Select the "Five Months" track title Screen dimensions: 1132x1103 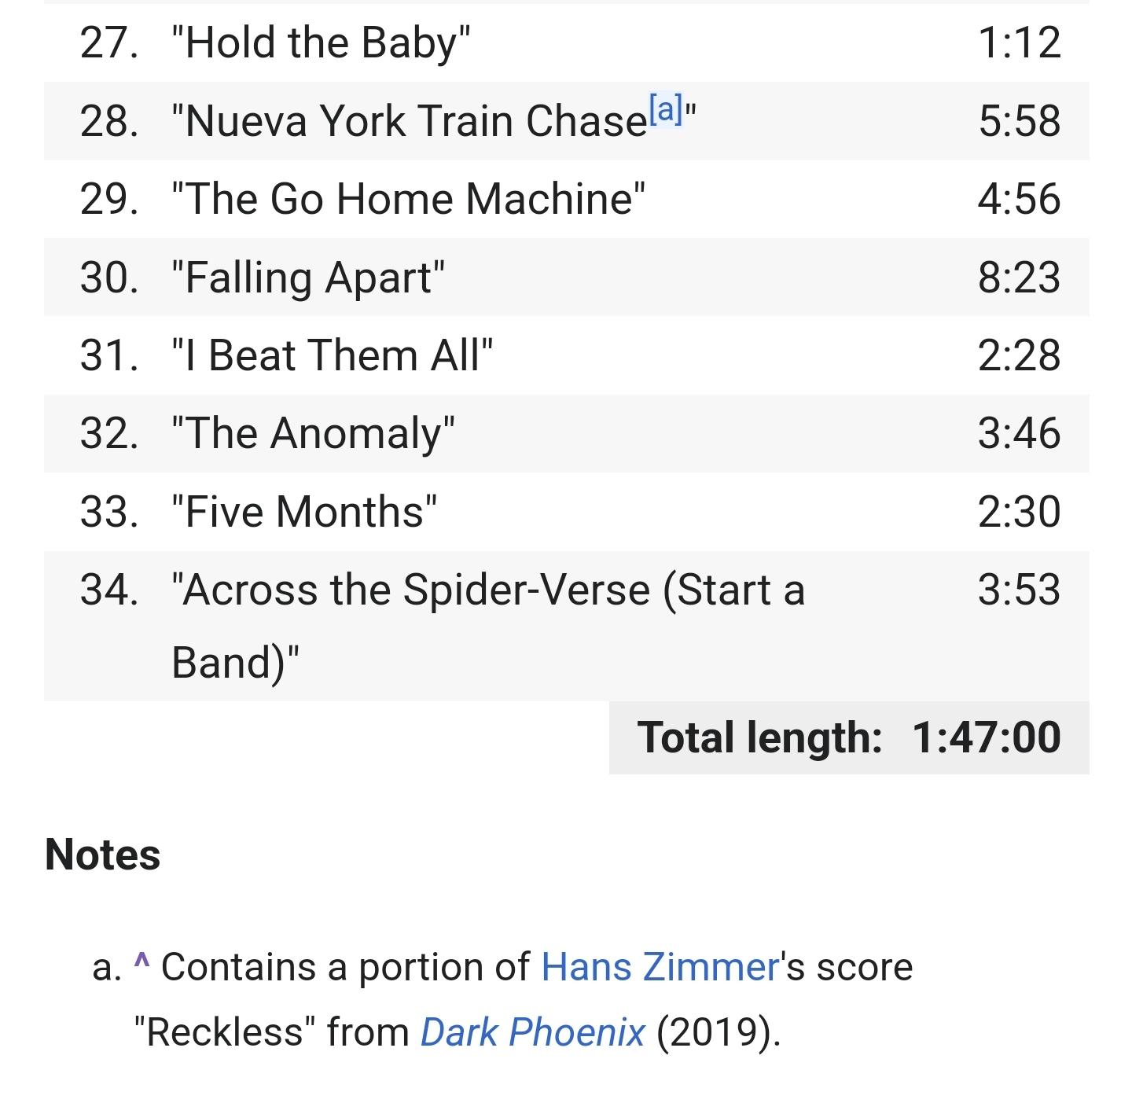pos(304,512)
